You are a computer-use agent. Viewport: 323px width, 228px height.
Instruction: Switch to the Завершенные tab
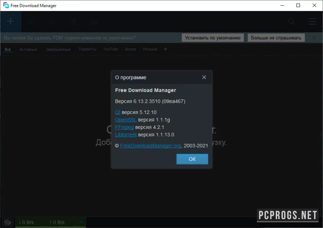[x=58, y=49]
